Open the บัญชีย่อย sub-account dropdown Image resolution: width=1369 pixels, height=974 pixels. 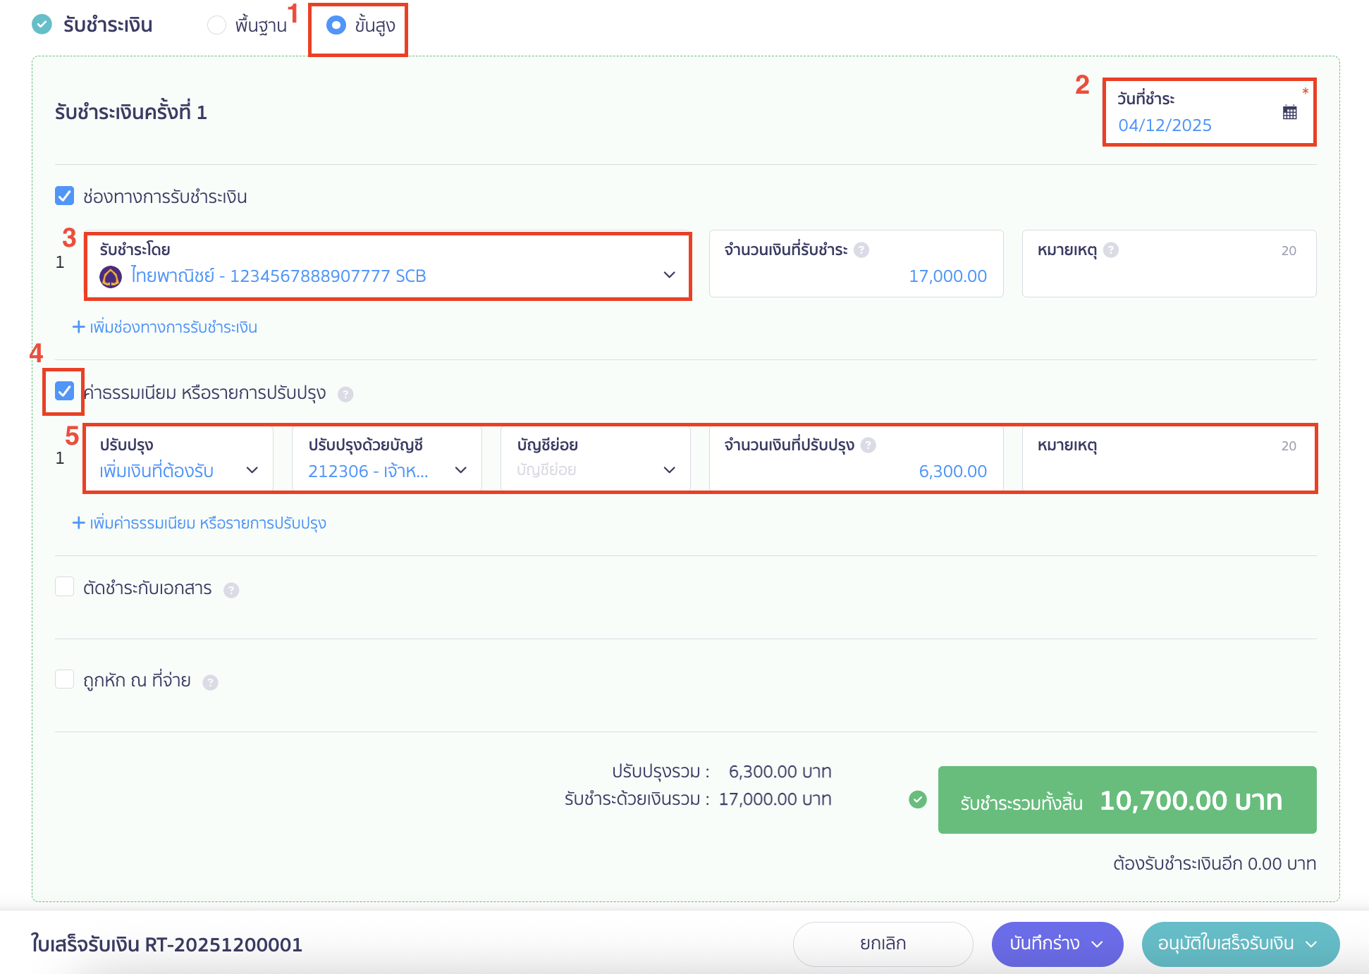668,470
